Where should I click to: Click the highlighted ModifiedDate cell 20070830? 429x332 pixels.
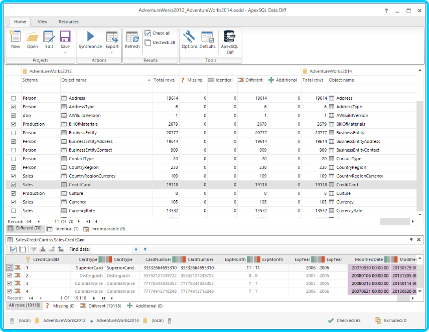pyautogui.click(x=370, y=267)
